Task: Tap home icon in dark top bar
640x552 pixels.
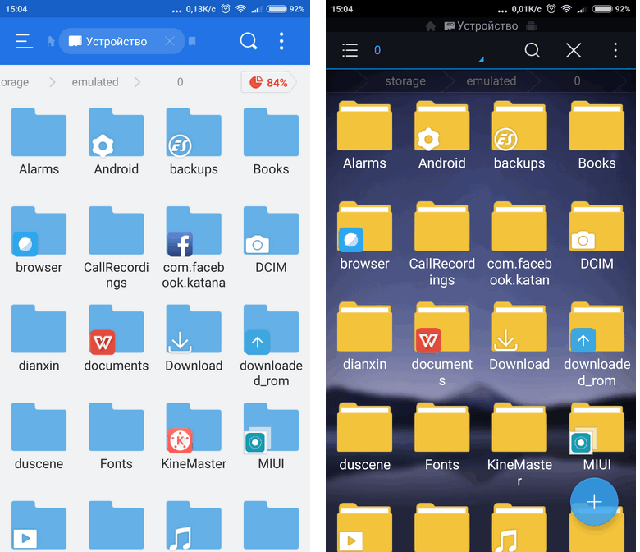Action: click(431, 26)
